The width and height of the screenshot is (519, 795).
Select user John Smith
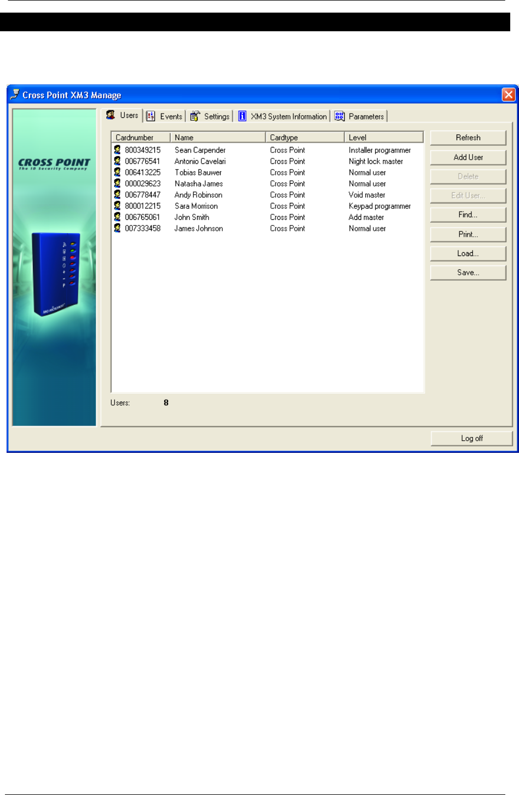pos(192,217)
